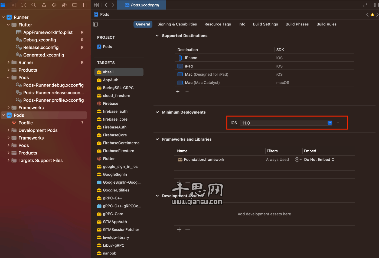
Task: Collapse Frameworks and Libraries section
Action: point(157,139)
